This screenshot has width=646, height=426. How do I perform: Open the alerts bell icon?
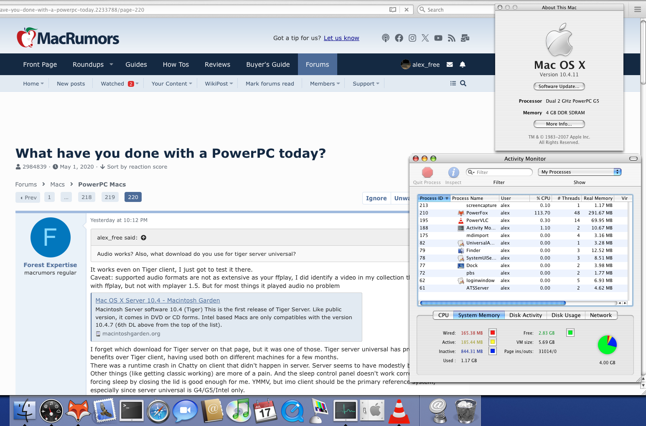[463, 64]
